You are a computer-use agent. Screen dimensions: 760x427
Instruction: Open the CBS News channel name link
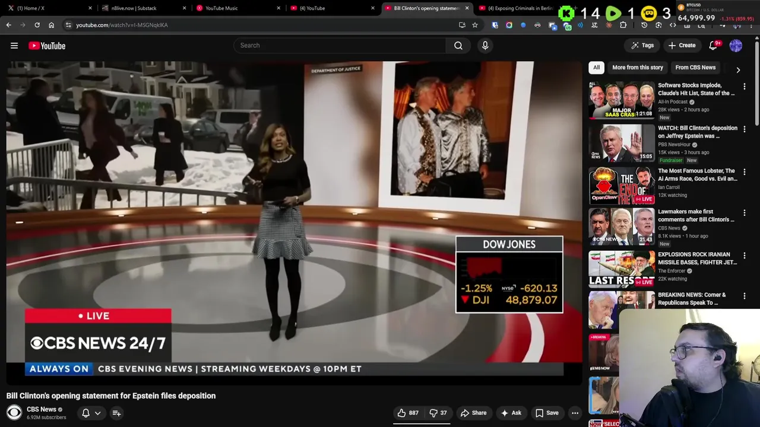coord(42,409)
